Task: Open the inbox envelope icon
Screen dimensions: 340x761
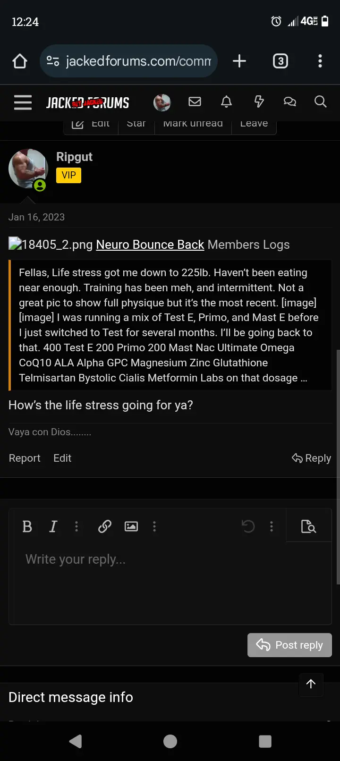Action: click(195, 101)
